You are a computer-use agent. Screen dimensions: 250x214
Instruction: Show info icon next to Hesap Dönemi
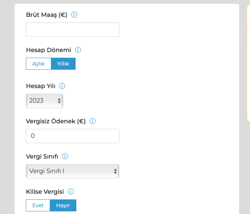(x=78, y=50)
